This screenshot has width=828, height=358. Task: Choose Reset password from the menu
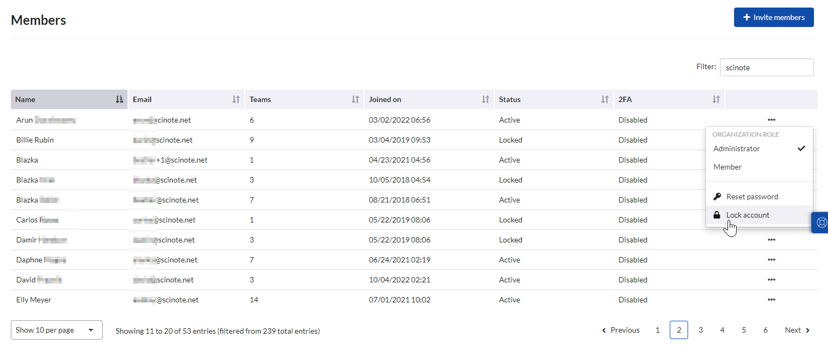pos(752,197)
